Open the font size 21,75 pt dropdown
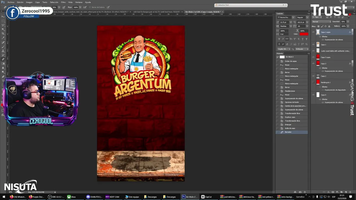This screenshot has height=200, width=356. pos(291,22)
